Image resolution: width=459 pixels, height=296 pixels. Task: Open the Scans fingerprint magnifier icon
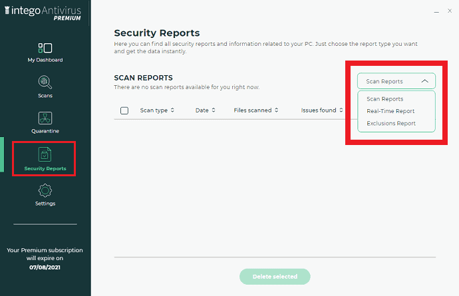tap(45, 82)
